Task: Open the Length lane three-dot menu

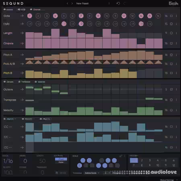Action: (177, 33)
